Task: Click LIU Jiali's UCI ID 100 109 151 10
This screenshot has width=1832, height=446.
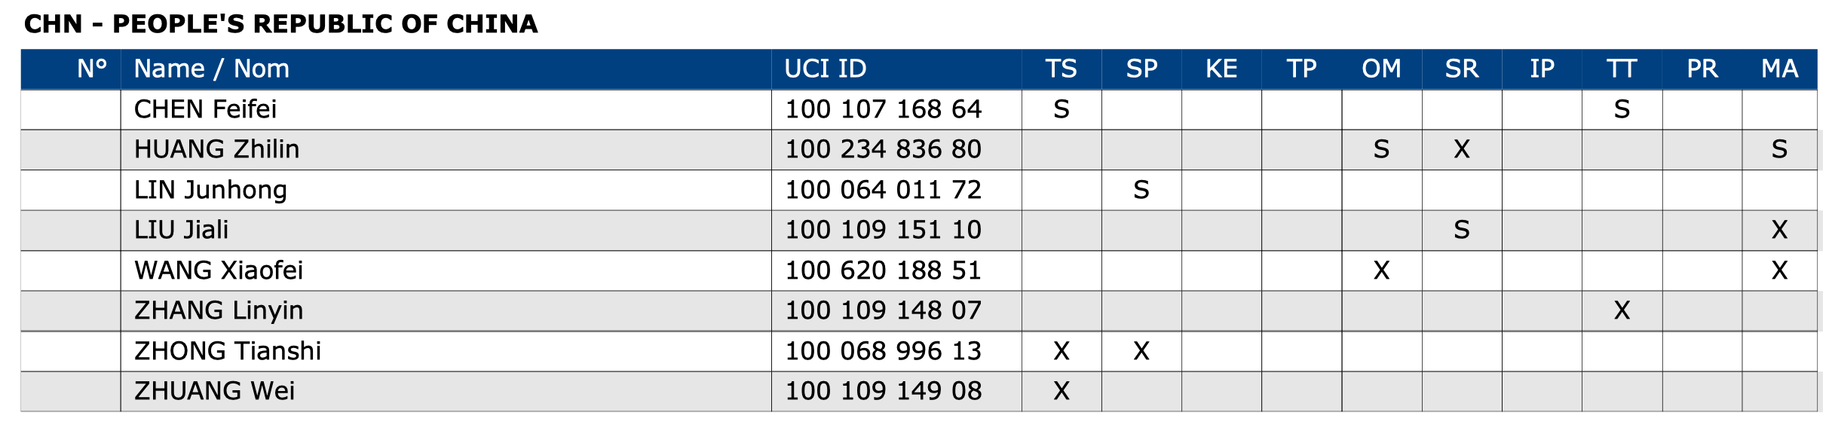Action: [x=883, y=230]
